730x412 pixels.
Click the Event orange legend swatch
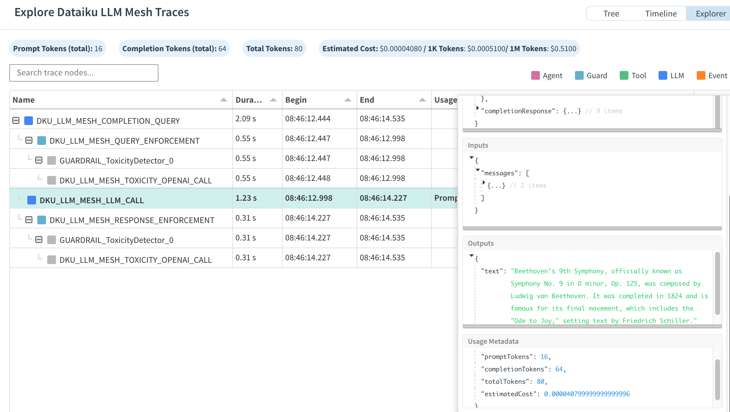point(701,75)
